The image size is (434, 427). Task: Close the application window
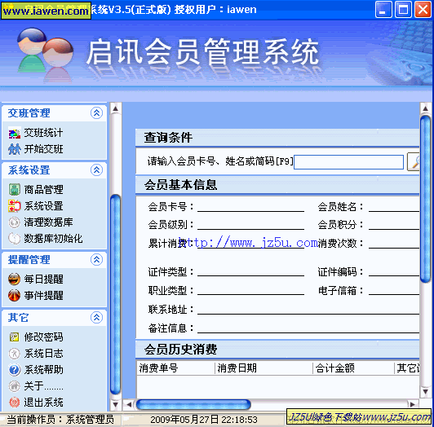click(x=423, y=10)
